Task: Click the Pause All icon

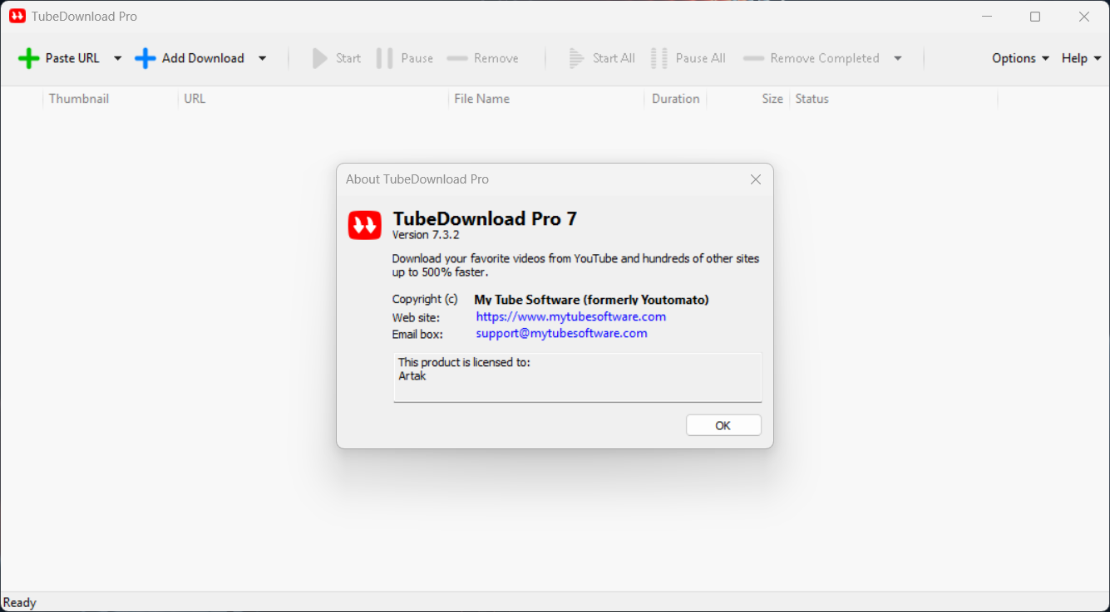Action: (x=659, y=58)
